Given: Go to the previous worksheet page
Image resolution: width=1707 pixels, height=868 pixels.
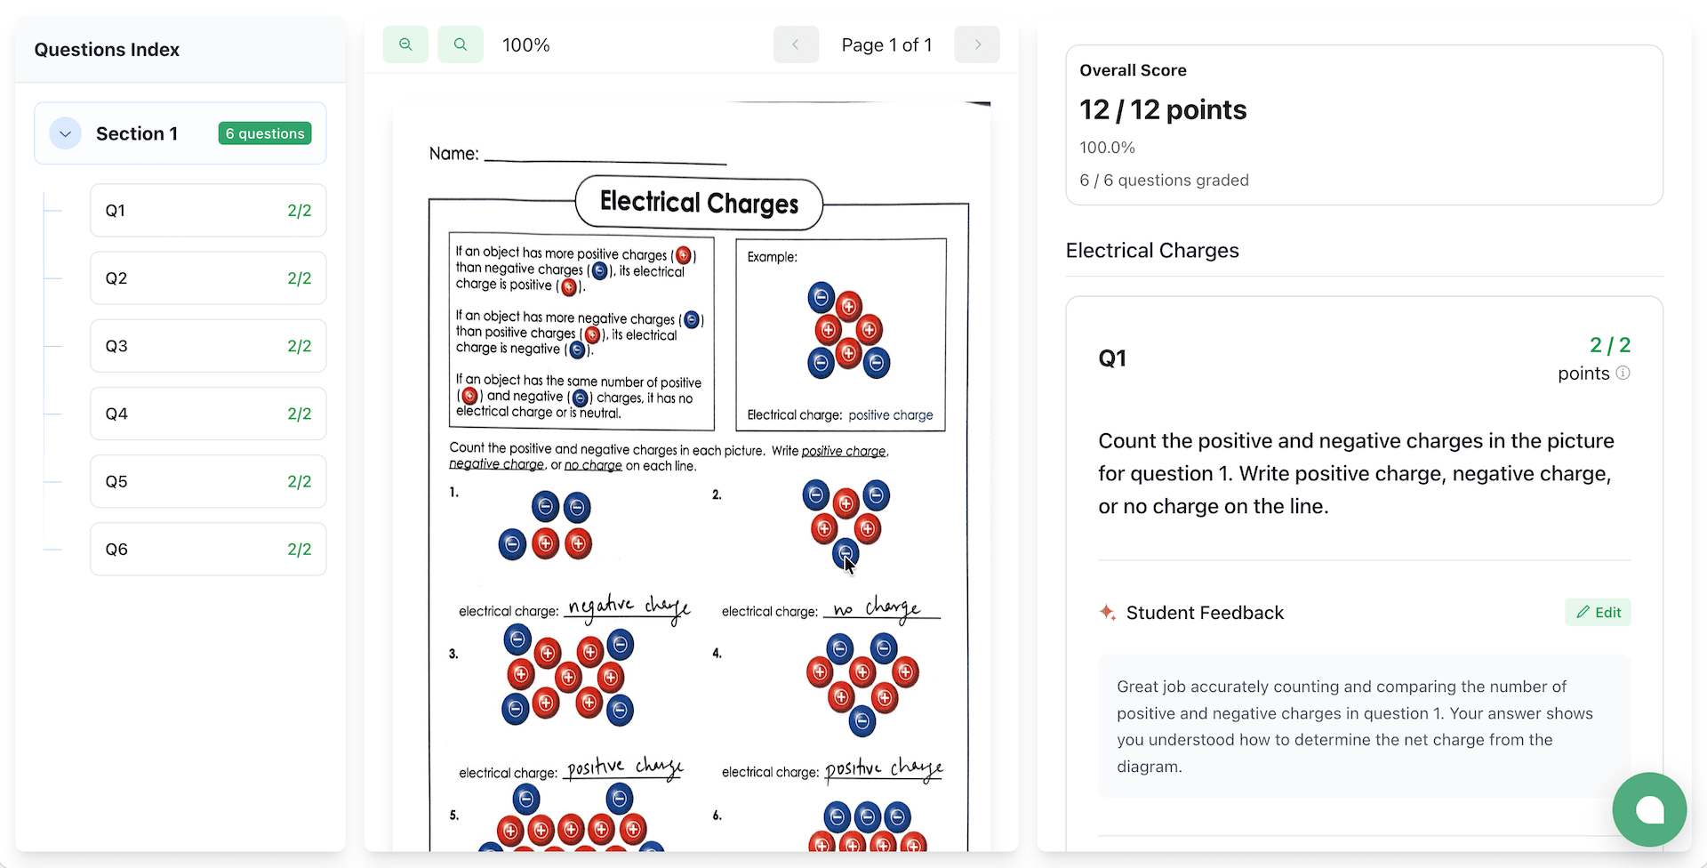Looking at the screenshot, I should coord(796,44).
